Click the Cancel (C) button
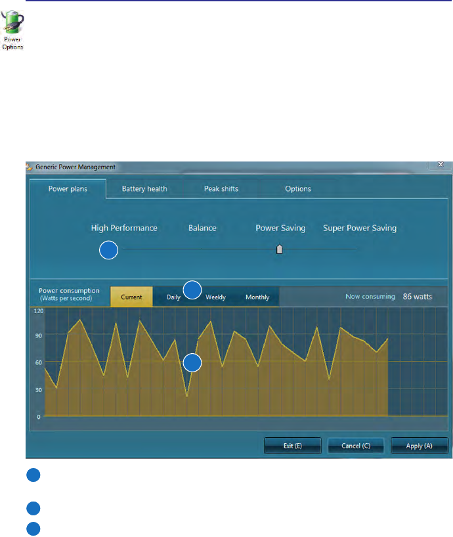The height and width of the screenshot is (537, 453). click(x=356, y=446)
